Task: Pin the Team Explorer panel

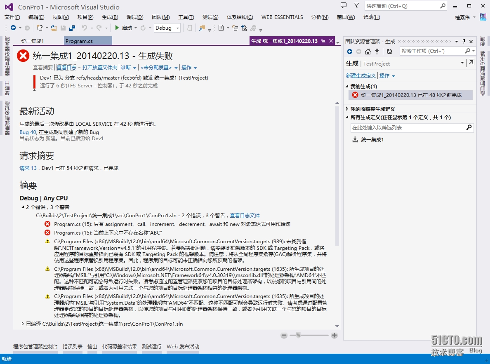Action: pyautogui.click(x=464, y=41)
